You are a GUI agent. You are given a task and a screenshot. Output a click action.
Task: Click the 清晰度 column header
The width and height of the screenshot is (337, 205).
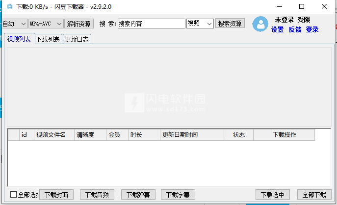[90, 135]
